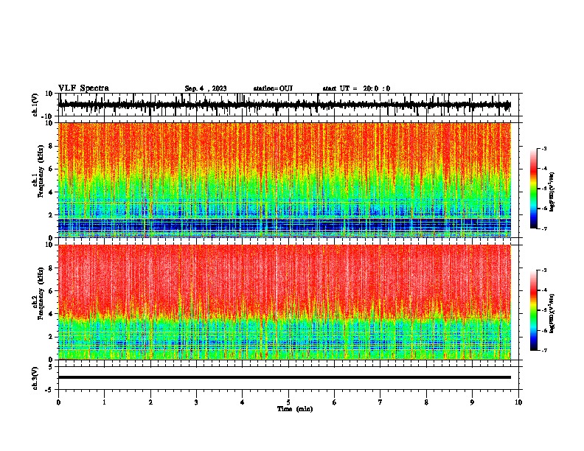Click the time axis tick label "7"
584x451 pixels.
[x=380, y=402]
